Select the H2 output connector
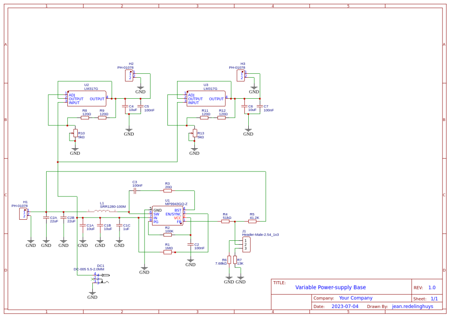The height and width of the screenshot is (318, 450). [129, 75]
